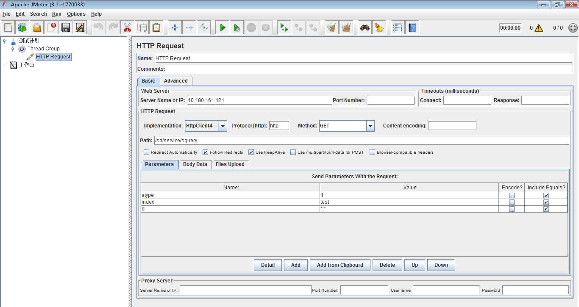Click the Content encoding field
The width and height of the screenshot is (579, 307).
coord(452,126)
